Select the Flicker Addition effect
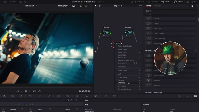This screenshot has height=112, width=199. point(170,75)
